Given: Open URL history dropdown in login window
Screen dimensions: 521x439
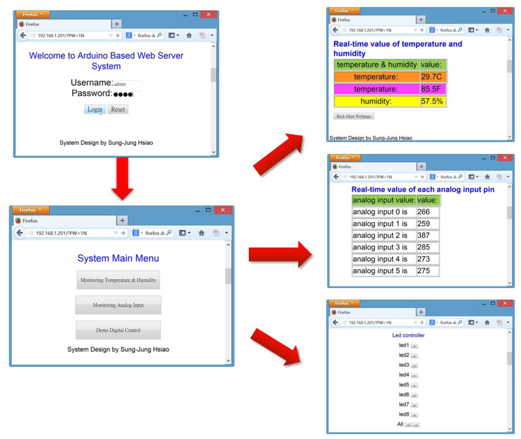Looking at the screenshot, I should point(110,35).
